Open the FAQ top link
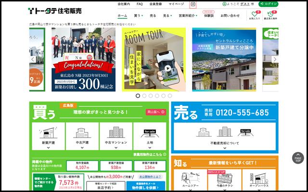308x192 pixels. pos(140,4)
